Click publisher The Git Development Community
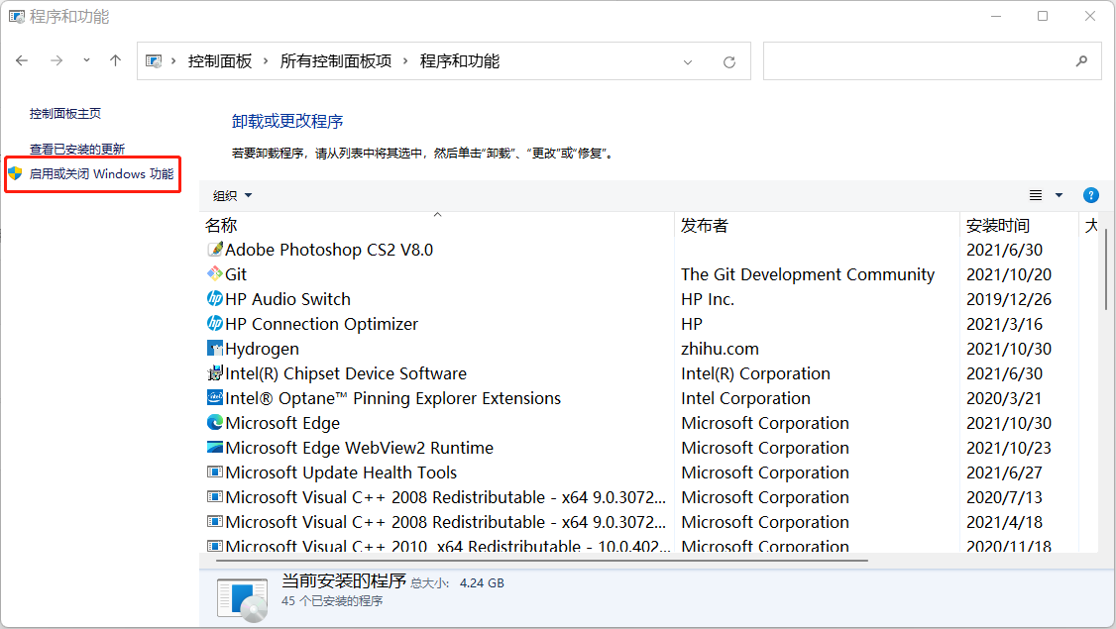The width and height of the screenshot is (1116, 629). pyautogui.click(x=808, y=274)
